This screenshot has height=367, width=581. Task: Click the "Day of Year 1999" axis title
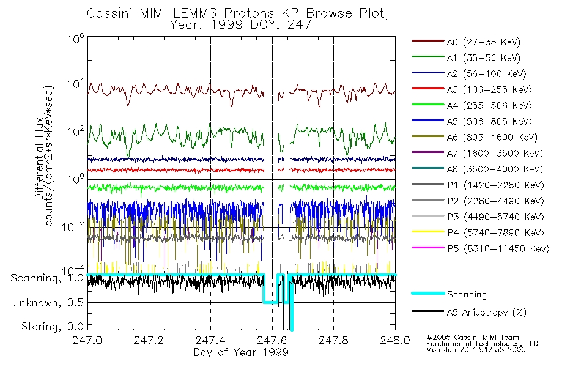(241, 352)
